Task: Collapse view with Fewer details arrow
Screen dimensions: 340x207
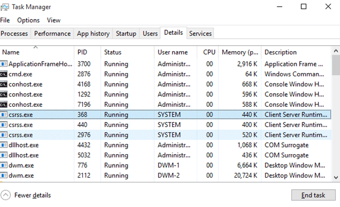Action: [x=5, y=195]
